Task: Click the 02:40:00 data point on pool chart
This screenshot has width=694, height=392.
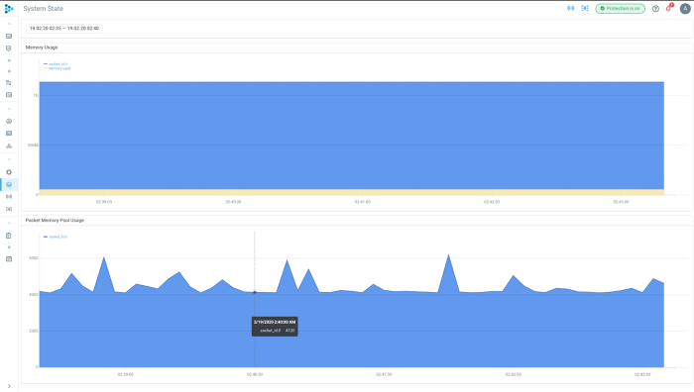Action: 255,292
